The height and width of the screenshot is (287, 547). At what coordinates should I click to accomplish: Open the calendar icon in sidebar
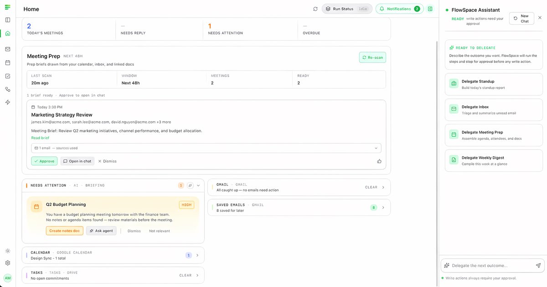[8, 62]
